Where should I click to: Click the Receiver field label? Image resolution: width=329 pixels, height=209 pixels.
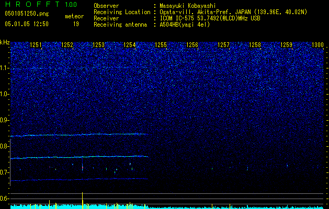coord(106,19)
